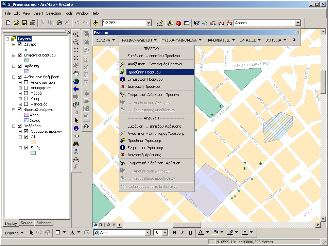
Task: Open the Arial font name dropdown
Action: pyautogui.click(x=148, y=232)
